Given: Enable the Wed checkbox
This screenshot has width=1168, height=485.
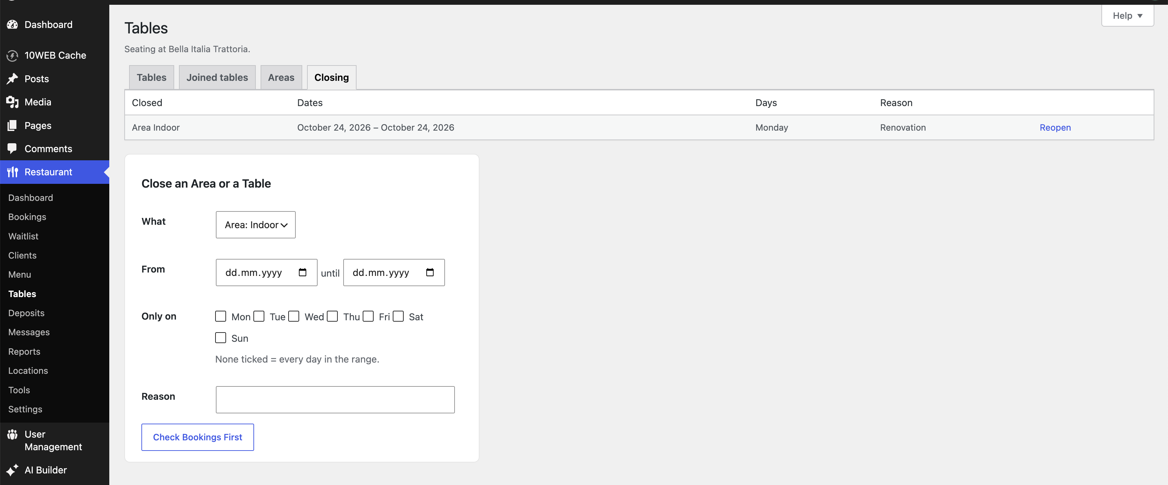Looking at the screenshot, I should point(294,316).
